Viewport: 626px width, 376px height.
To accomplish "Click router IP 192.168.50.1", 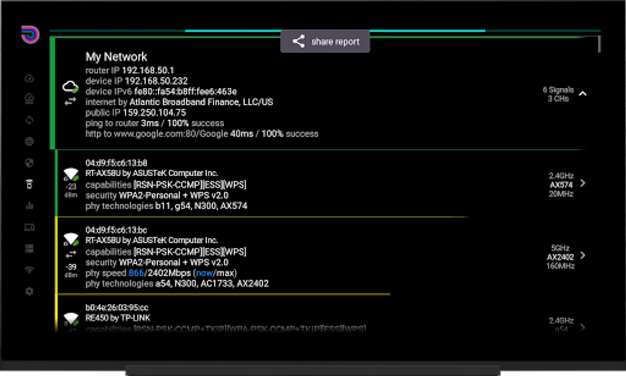I will [130, 70].
